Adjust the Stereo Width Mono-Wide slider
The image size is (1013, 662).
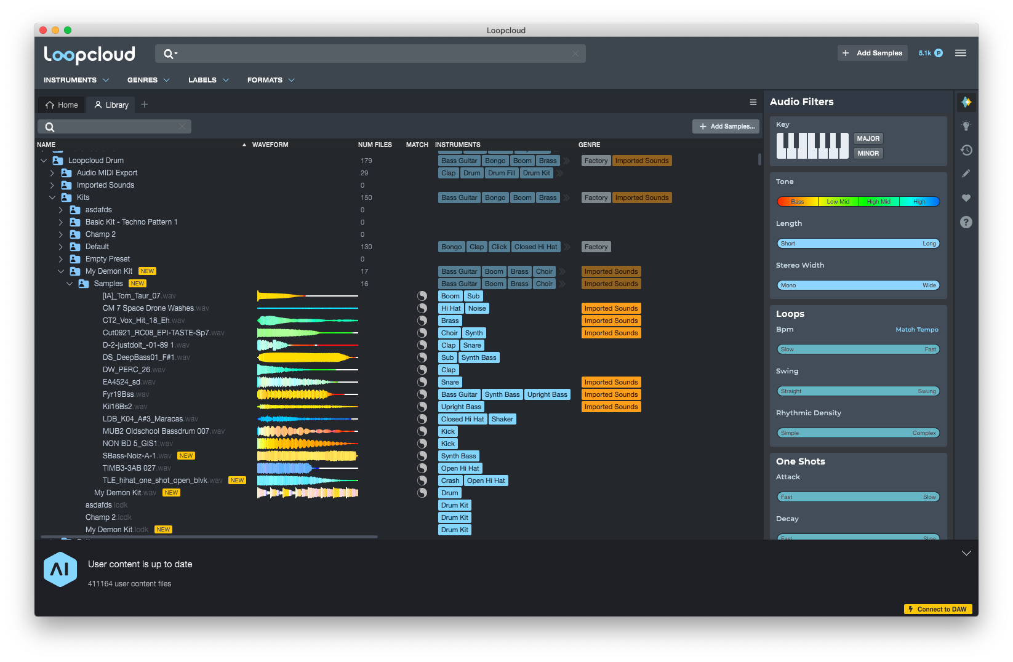pos(858,285)
